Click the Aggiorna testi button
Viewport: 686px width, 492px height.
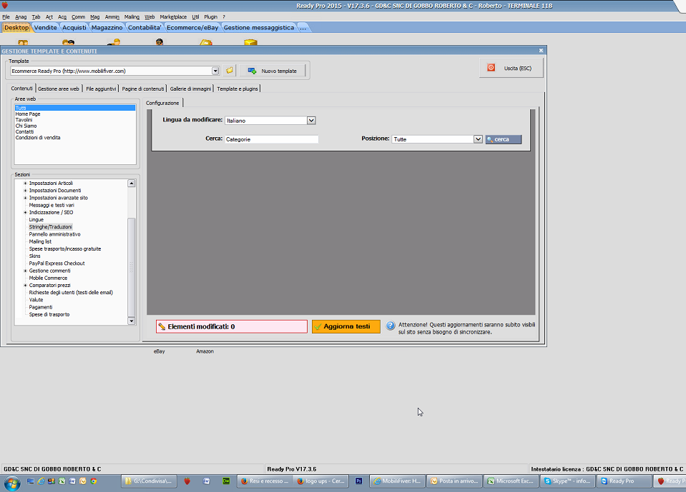pyautogui.click(x=346, y=326)
